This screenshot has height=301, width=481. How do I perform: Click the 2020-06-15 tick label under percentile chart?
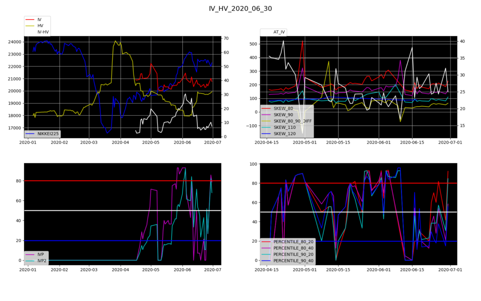pos(412,270)
